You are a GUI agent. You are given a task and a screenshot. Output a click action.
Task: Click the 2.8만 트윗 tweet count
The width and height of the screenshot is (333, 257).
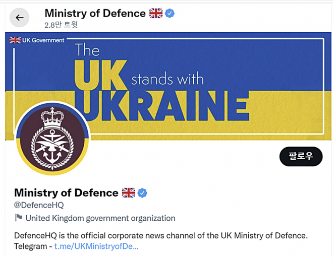pos(61,25)
